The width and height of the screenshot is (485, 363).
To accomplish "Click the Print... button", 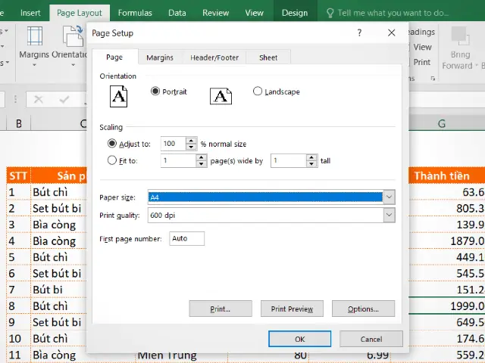I will tap(221, 309).
